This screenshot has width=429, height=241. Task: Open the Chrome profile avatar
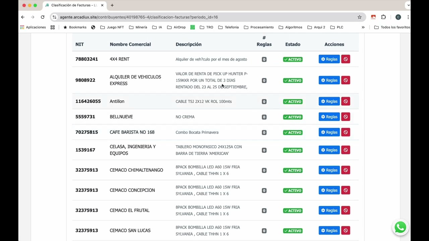tap(398, 17)
